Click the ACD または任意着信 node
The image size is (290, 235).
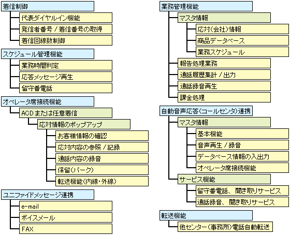point(66,113)
